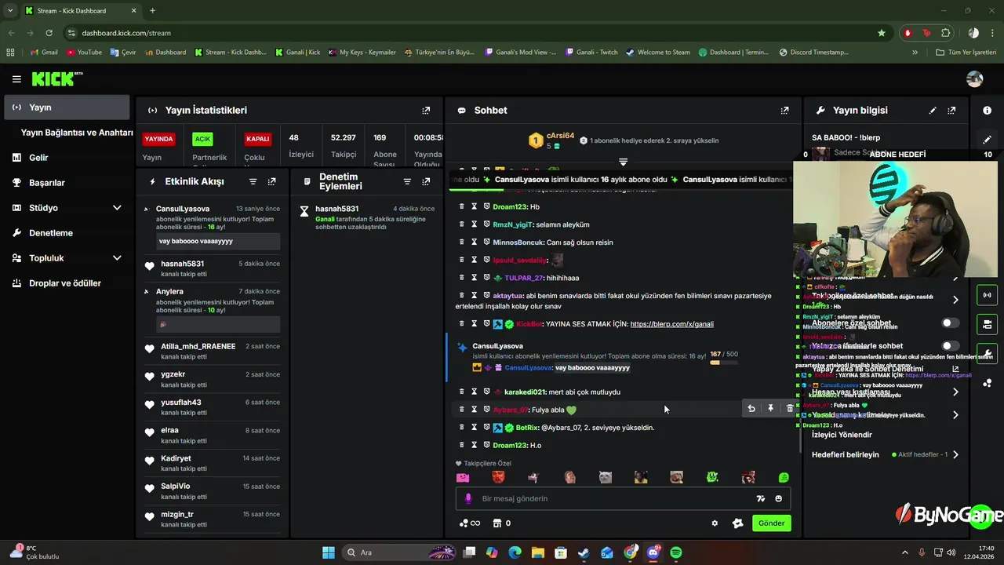Collapse the CansulLyasova event in Etkinlik Akışı

coord(146,209)
